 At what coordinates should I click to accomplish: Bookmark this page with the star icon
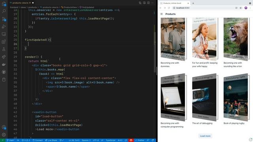point(241,8)
